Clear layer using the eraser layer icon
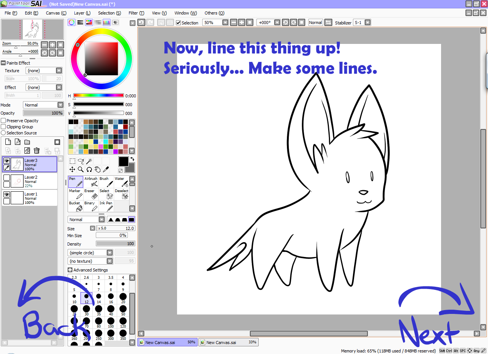488x354 pixels. point(27,151)
